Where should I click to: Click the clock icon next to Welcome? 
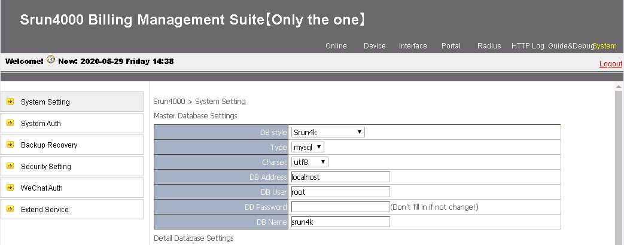51,60
